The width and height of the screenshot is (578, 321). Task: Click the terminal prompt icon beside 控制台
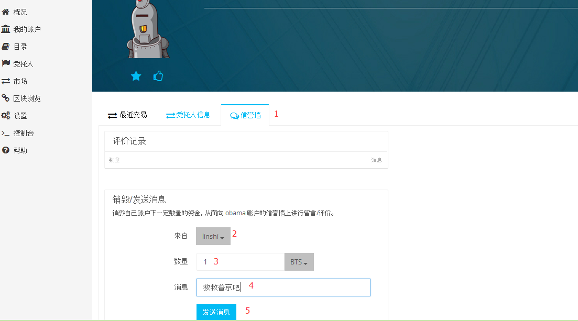click(x=6, y=133)
